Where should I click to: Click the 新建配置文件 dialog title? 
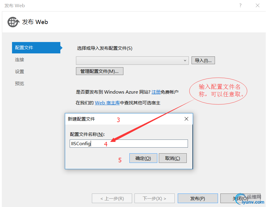coord(81,119)
